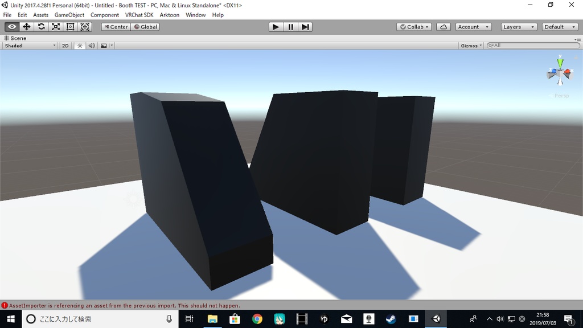Click the Windows taskbar search box
This screenshot has width=583, height=328.
(100, 319)
